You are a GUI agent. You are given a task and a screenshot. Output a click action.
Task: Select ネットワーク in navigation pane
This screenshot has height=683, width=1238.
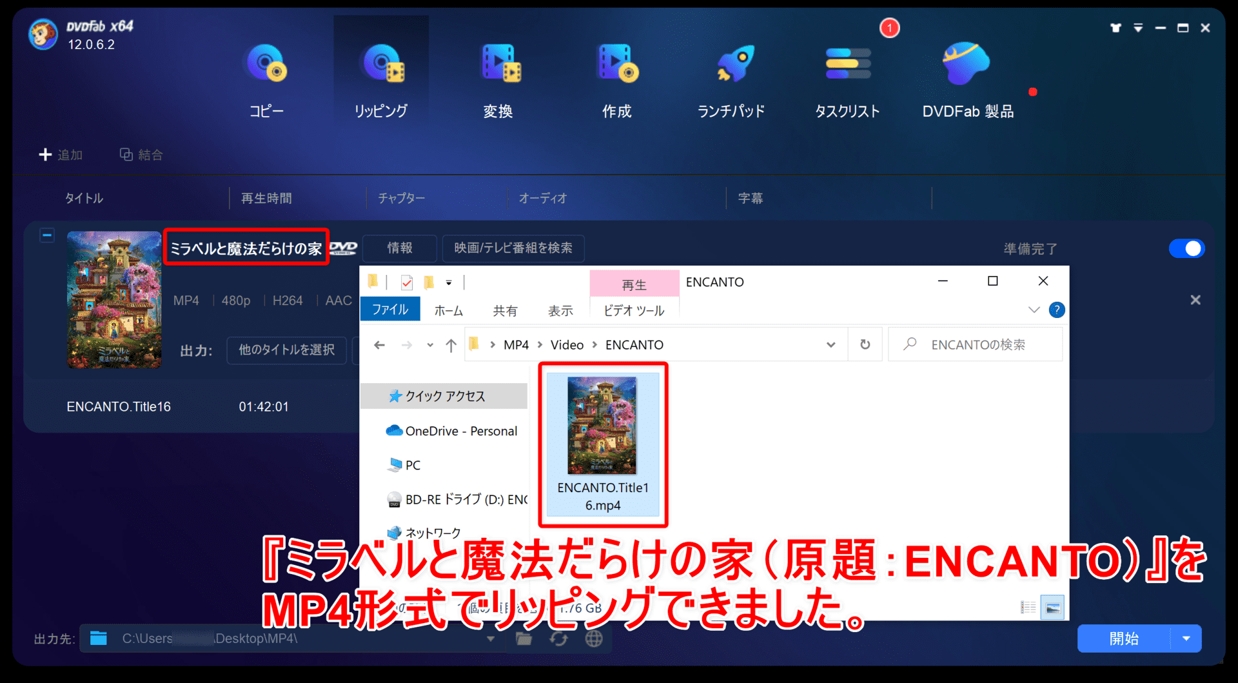pyautogui.click(x=424, y=533)
